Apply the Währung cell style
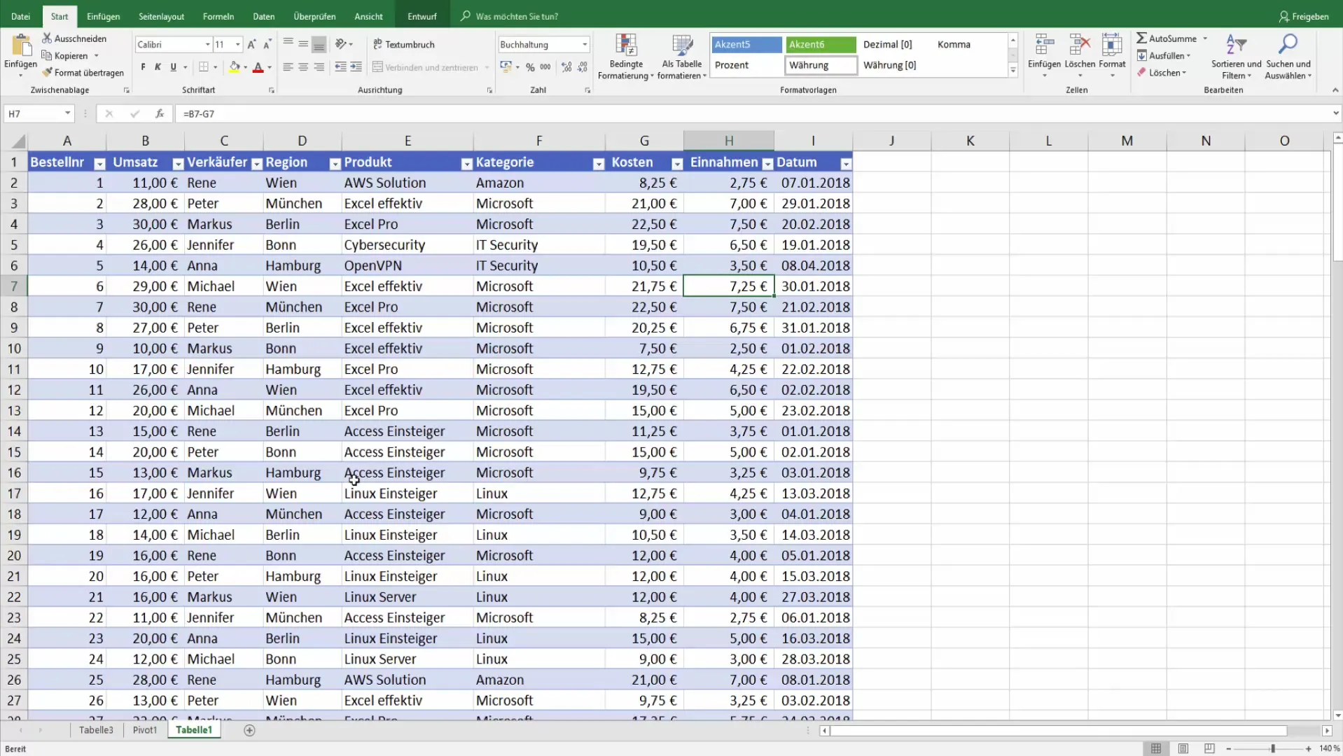 pyautogui.click(x=821, y=65)
